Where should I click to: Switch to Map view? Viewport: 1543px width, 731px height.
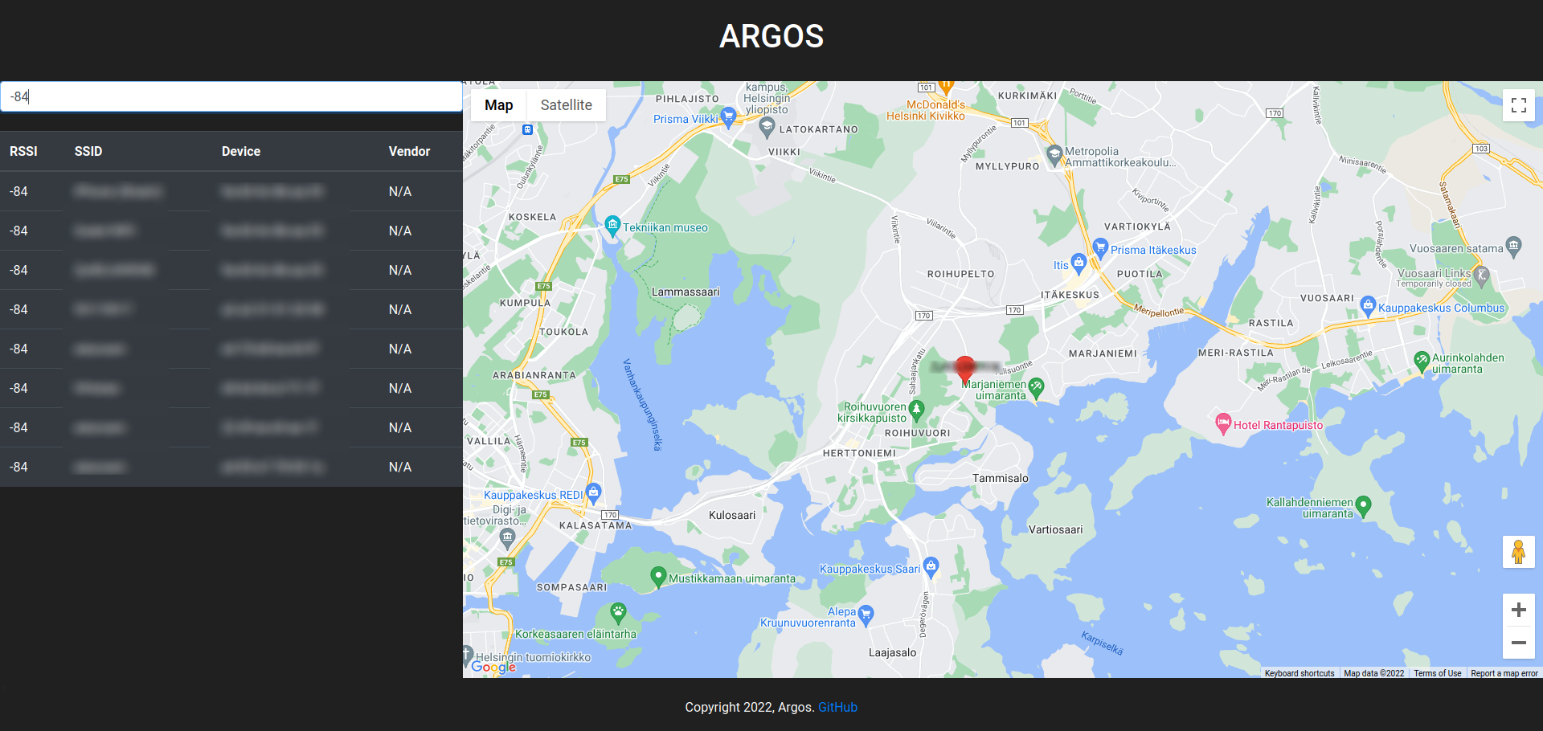pyautogui.click(x=498, y=104)
